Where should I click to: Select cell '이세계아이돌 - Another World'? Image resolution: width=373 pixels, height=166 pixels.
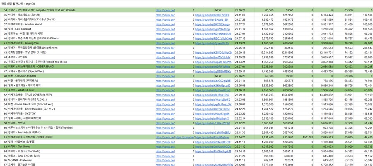tap(81, 24)
